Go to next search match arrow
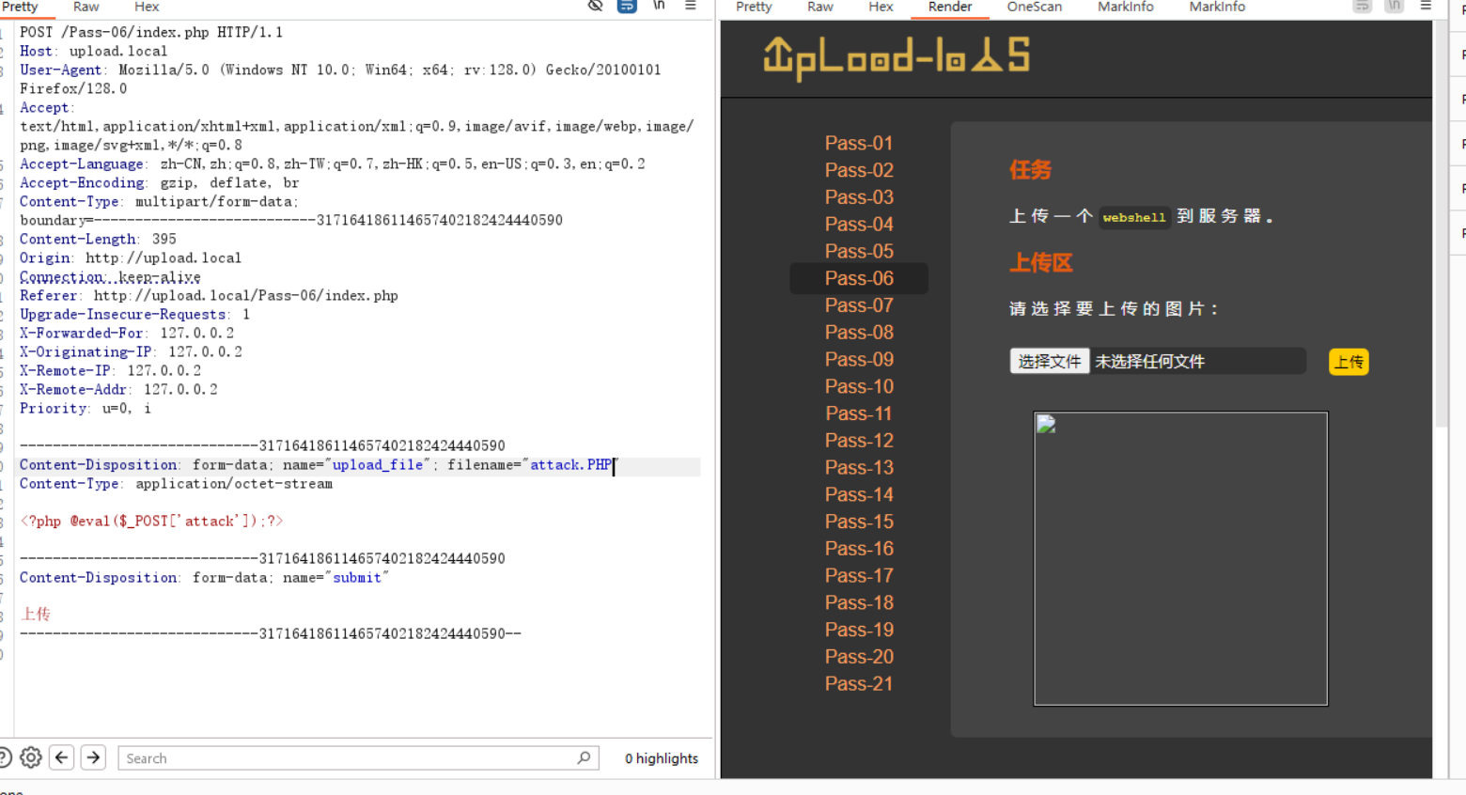Viewport: 1466px width, 795px height. click(x=93, y=757)
